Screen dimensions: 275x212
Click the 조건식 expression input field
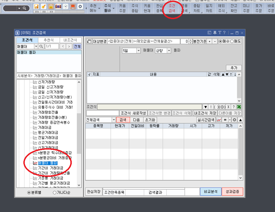(149, 107)
